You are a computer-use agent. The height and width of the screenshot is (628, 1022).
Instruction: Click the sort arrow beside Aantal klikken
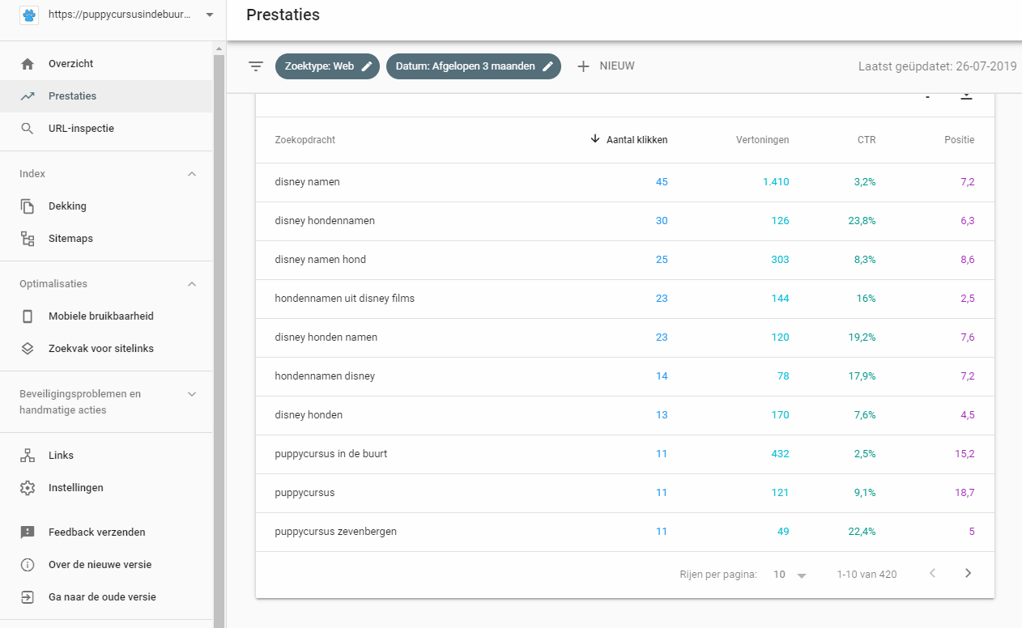tap(595, 139)
